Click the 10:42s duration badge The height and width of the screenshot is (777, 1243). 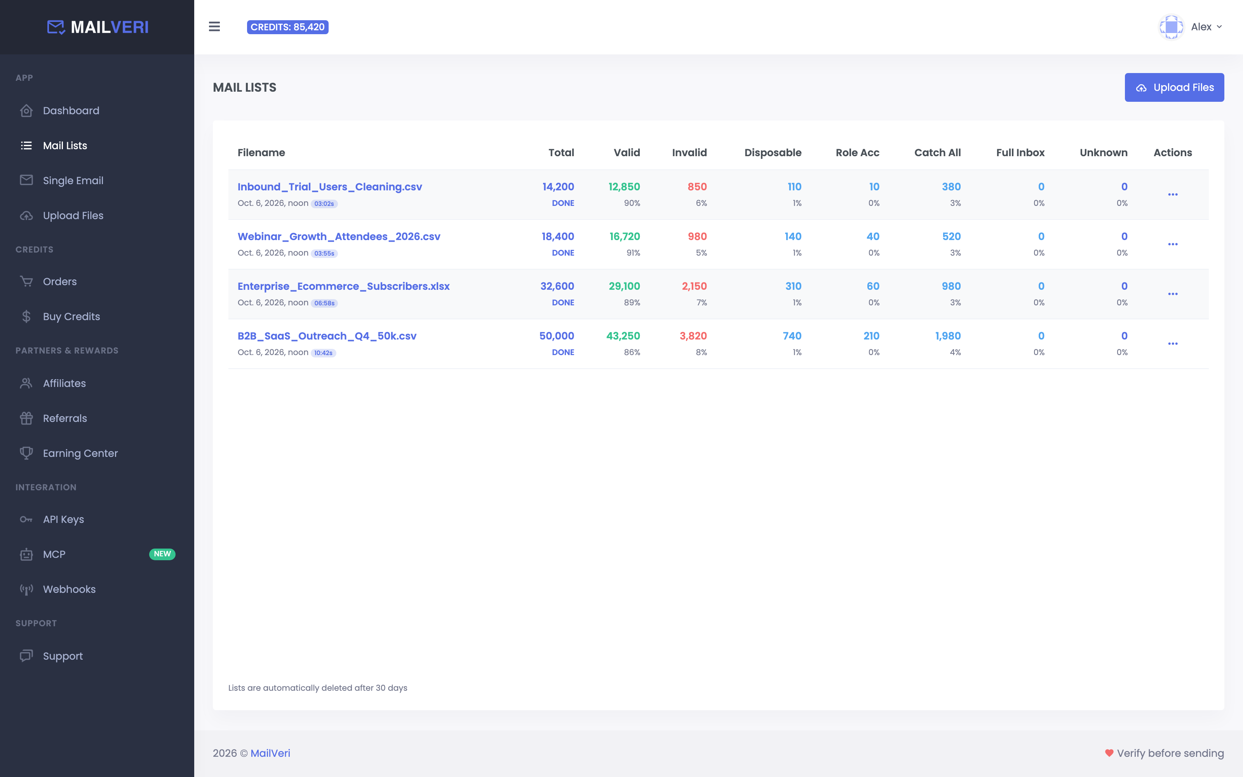[x=324, y=353]
